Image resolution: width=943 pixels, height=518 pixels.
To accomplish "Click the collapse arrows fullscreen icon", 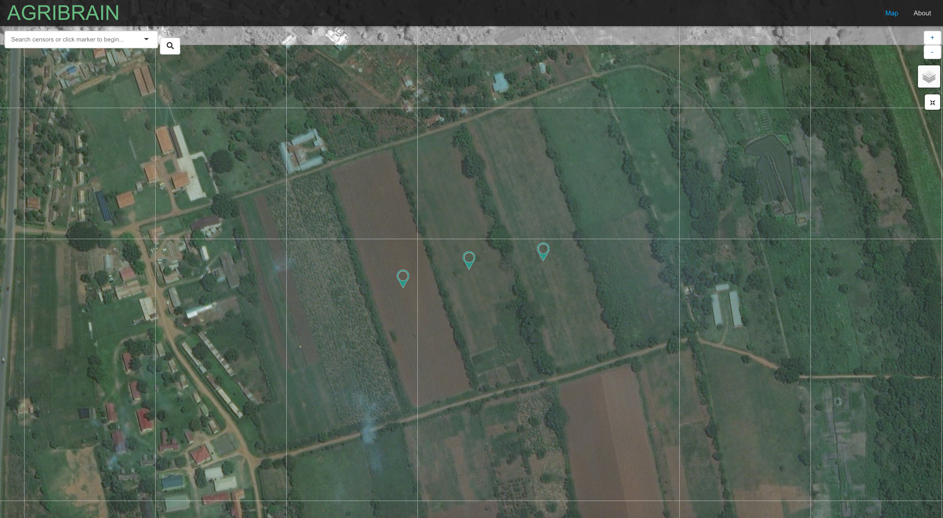I will (x=932, y=103).
